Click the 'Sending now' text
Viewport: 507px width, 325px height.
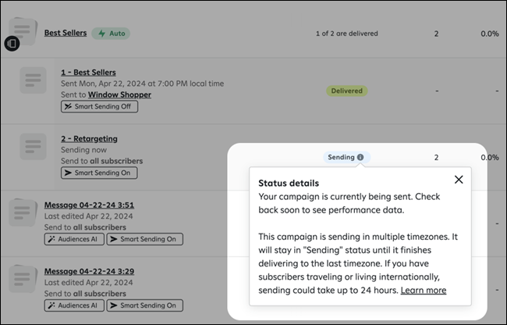click(x=83, y=150)
